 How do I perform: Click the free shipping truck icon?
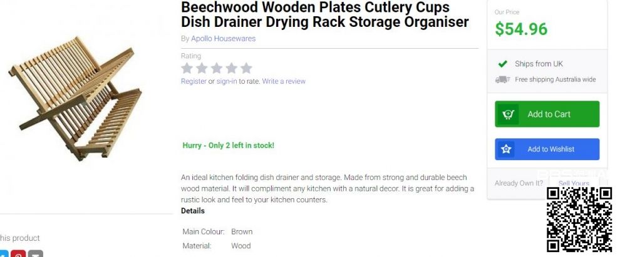coord(502,79)
